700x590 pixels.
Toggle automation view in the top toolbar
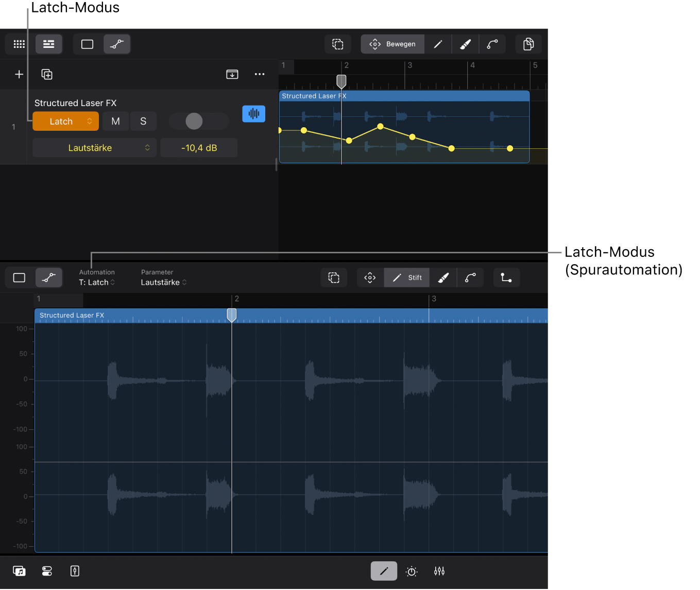click(x=117, y=44)
